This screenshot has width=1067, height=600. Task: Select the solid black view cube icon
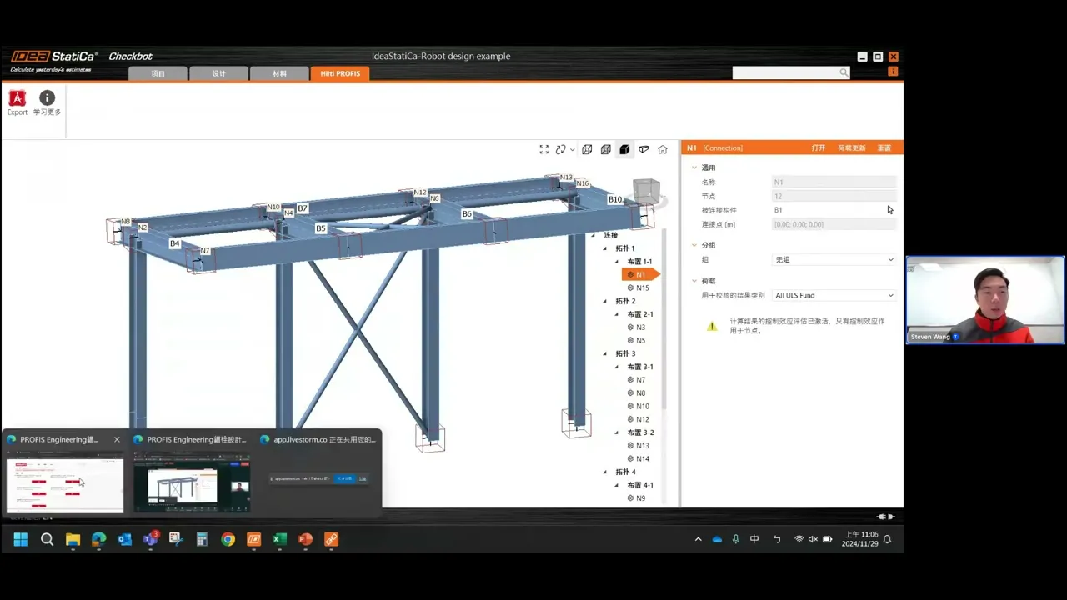pos(624,149)
